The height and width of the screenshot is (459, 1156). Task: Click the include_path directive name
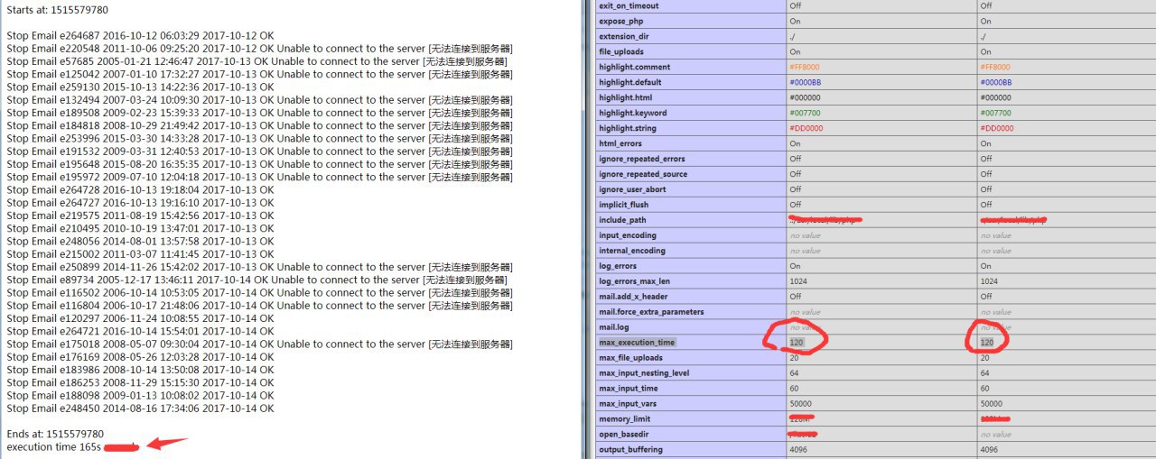[x=622, y=220]
